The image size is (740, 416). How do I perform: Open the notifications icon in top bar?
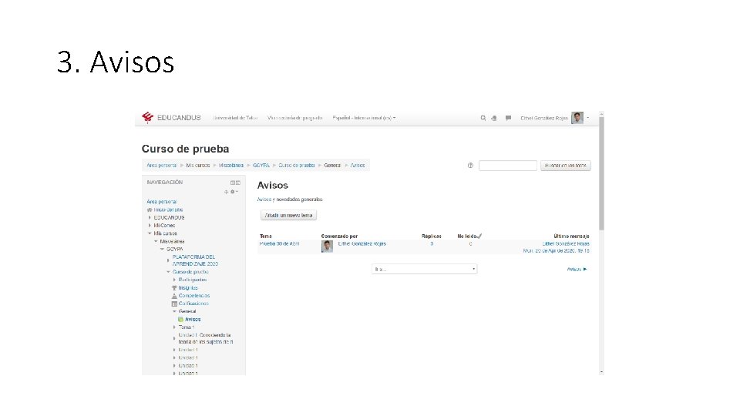coord(493,118)
